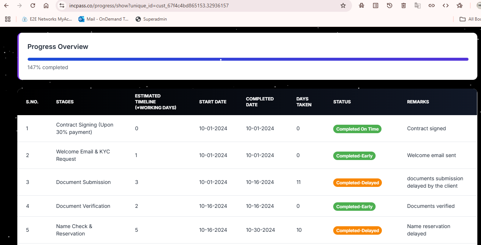Viewport: 481px width, 245px height.
Task: Click the S.NO. column header
Action: (32, 102)
